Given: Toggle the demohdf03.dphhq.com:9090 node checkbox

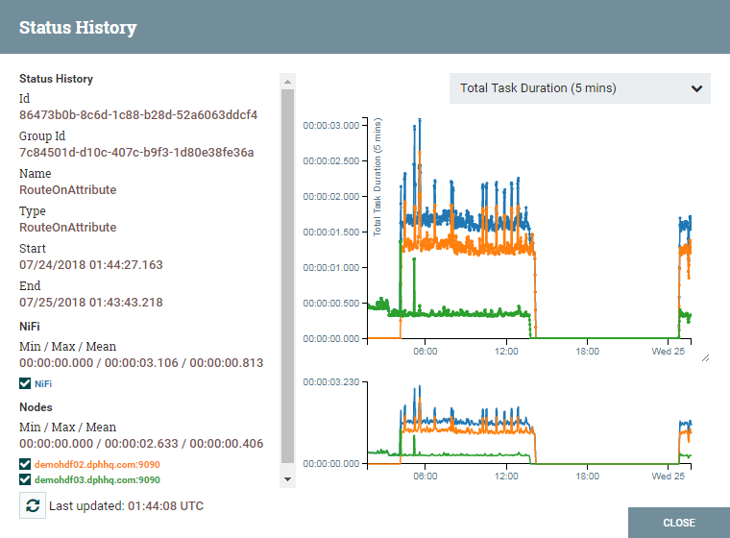Looking at the screenshot, I should pyautogui.click(x=25, y=480).
